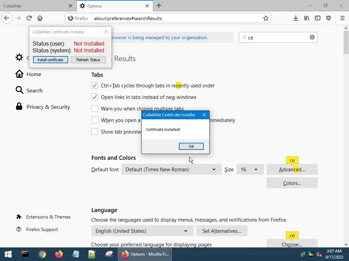
Task: Toggle the 'When you open a' link checkbox
Action: [95, 120]
